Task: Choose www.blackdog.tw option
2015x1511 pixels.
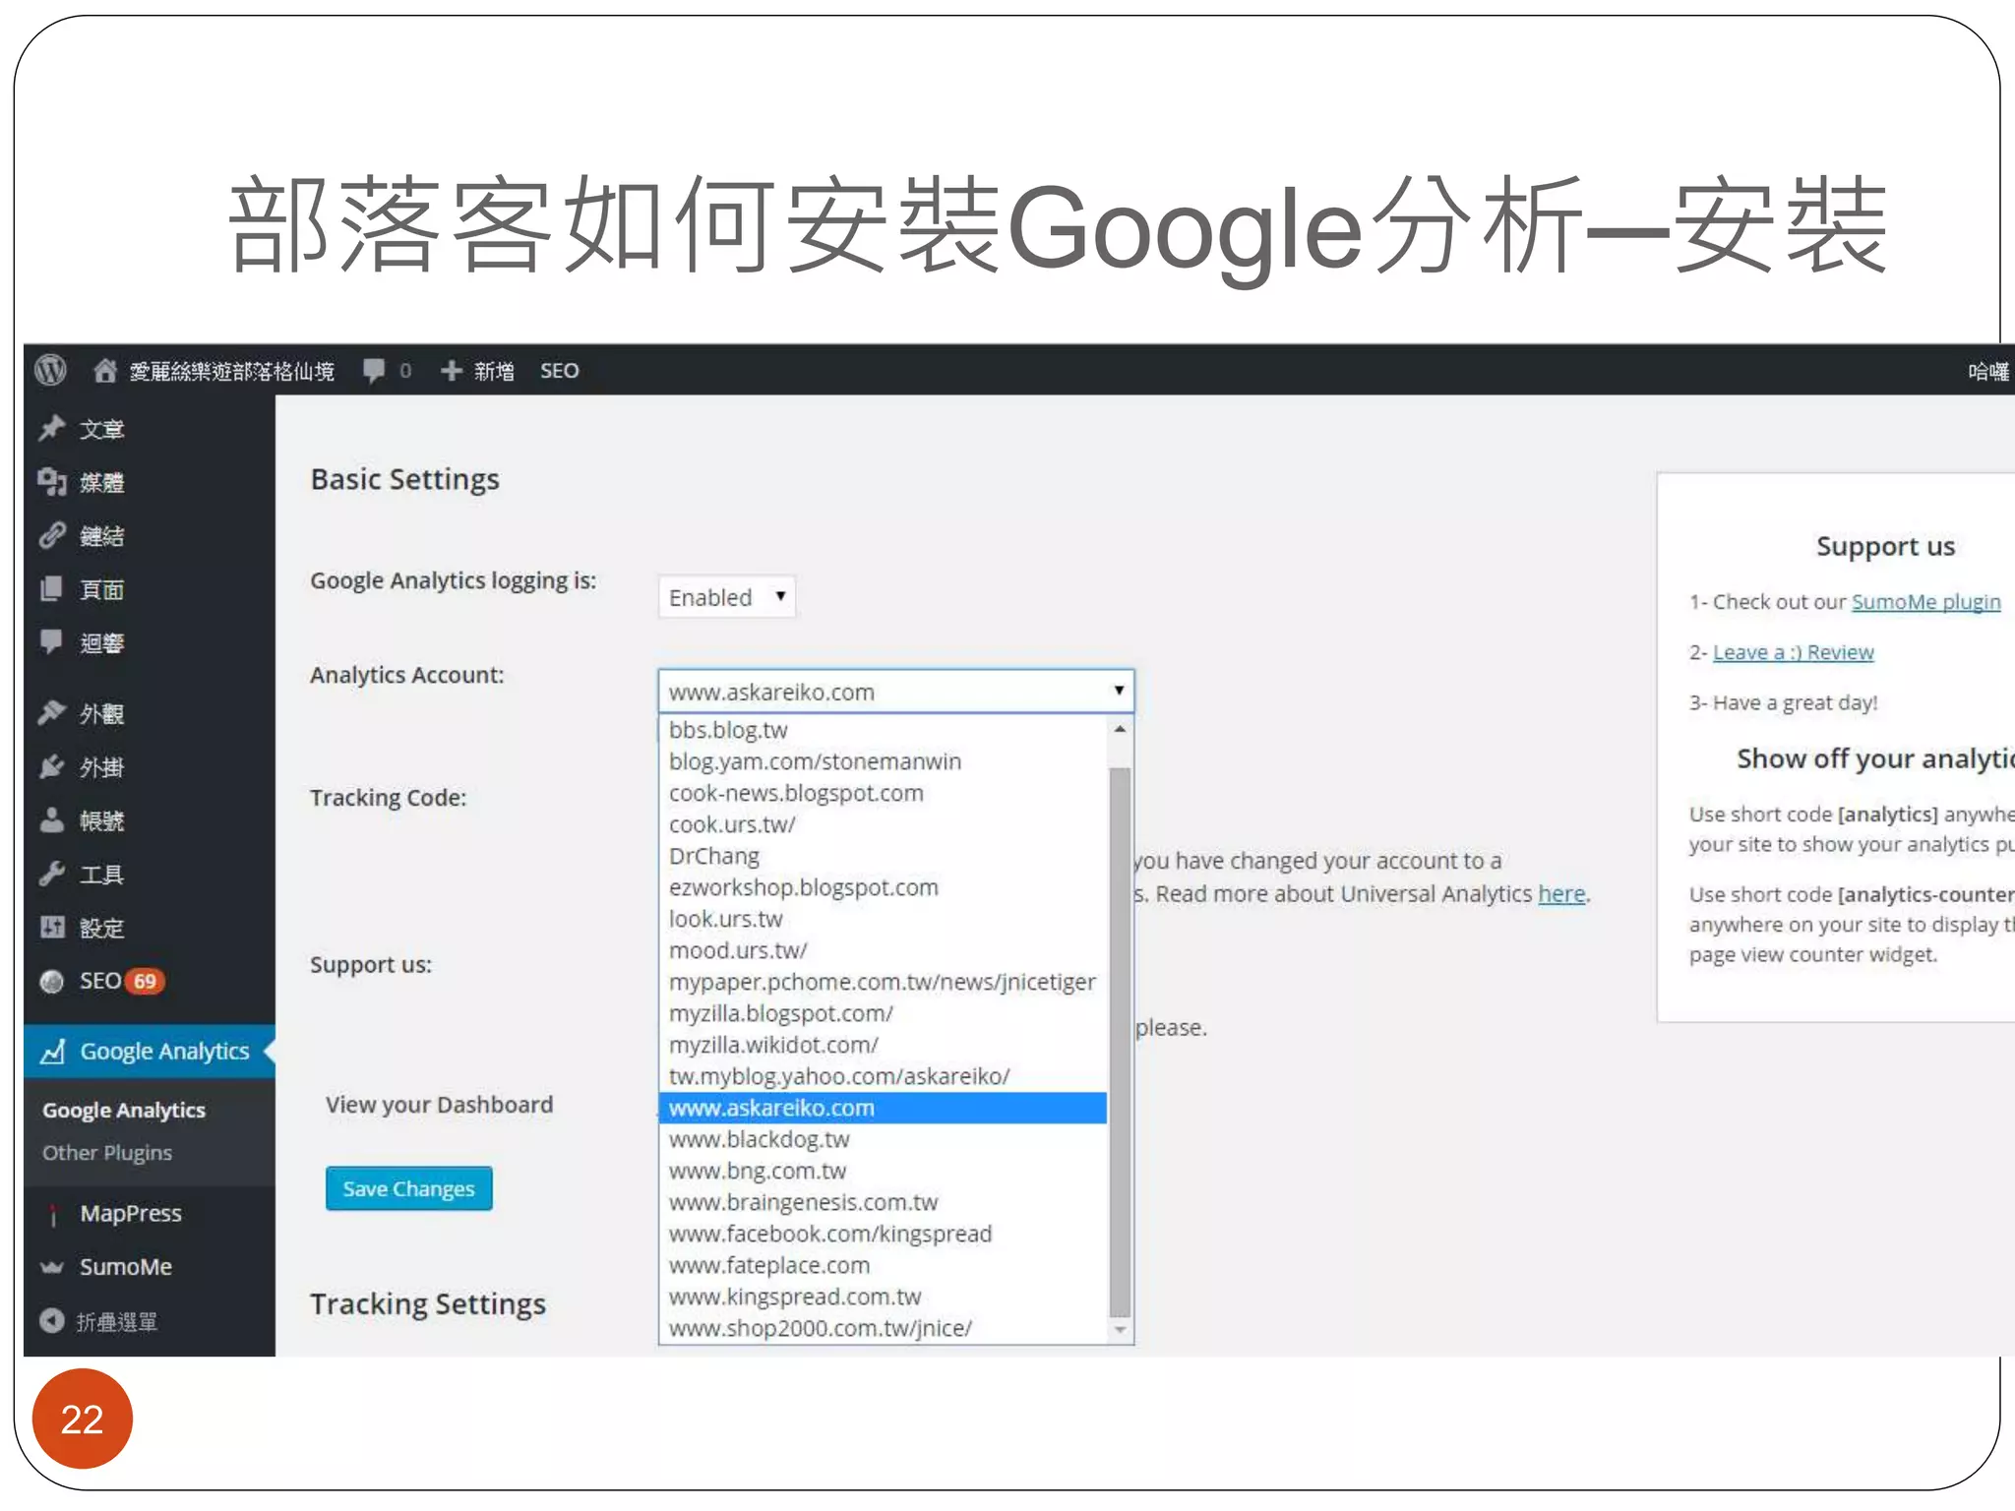Action: coord(883,1139)
